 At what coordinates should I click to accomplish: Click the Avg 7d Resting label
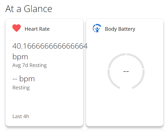tap(29, 65)
